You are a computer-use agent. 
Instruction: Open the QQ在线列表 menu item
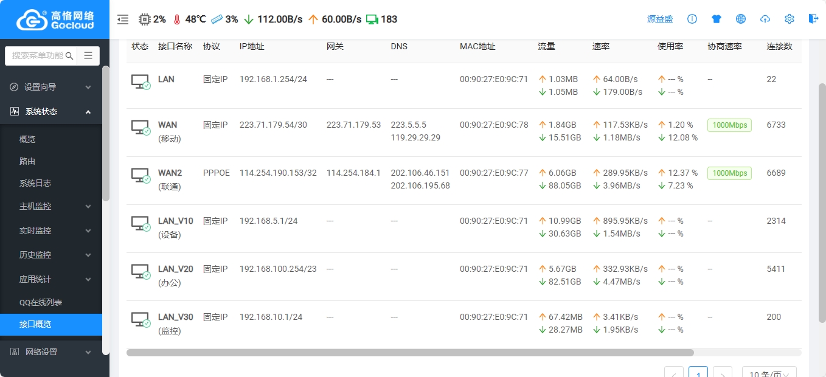click(41, 302)
